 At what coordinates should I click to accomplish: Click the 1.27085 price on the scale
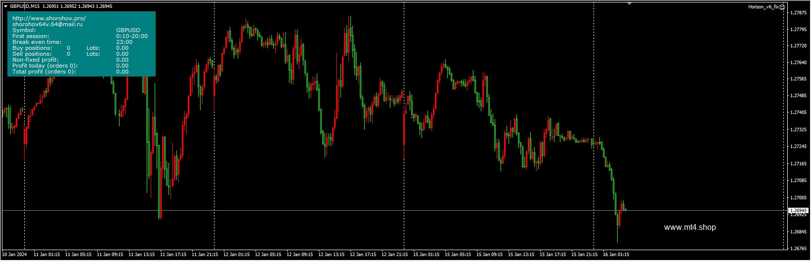tap(799, 181)
